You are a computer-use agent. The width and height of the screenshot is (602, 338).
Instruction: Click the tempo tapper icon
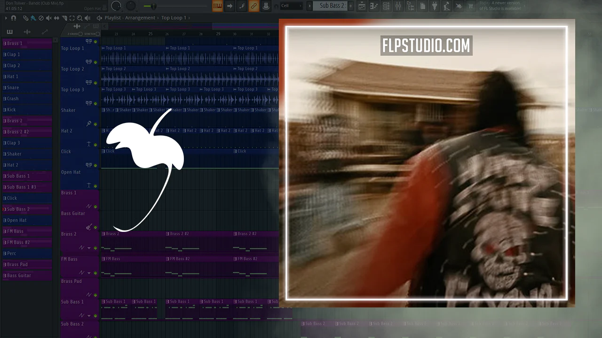click(x=446, y=6)
